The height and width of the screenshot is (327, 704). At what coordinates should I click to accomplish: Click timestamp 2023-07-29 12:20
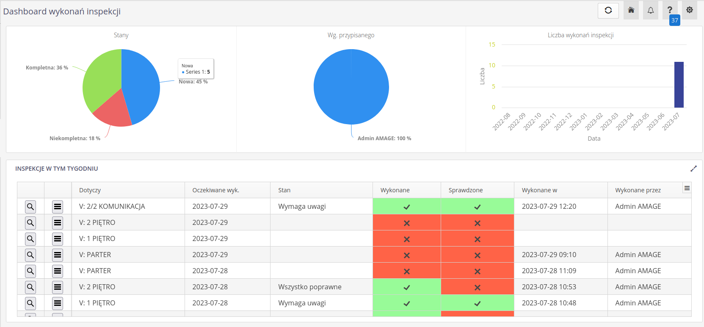pyautogui.click(x=549, y=206)
